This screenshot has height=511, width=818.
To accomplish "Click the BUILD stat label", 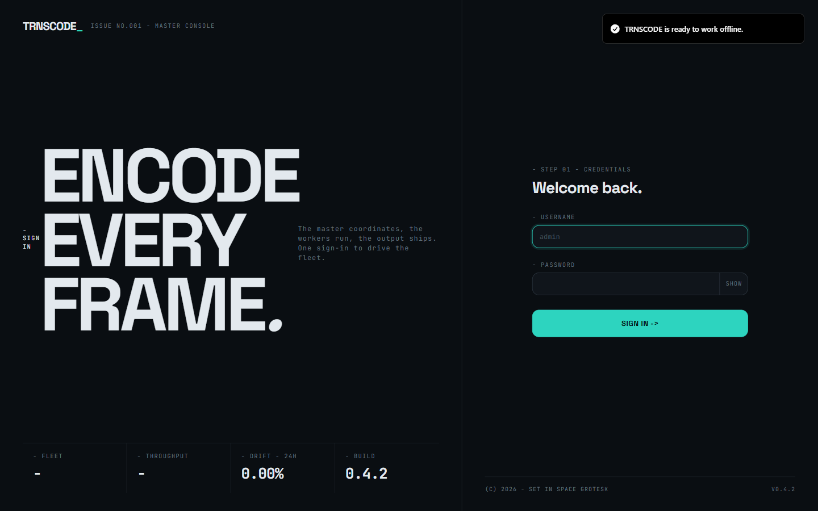I will click(361, 456).
